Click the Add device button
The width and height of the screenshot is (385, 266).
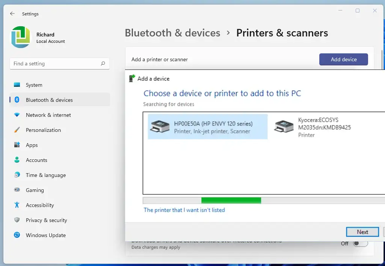[x=344, y=59]
